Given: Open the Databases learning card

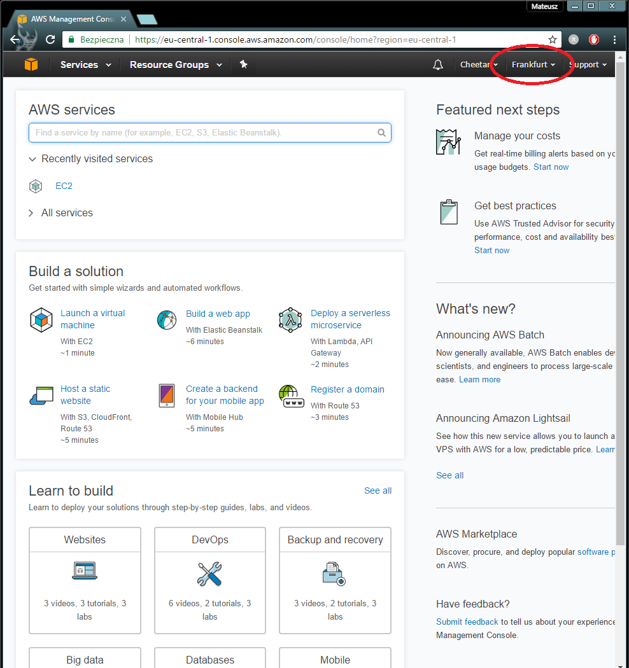Looking at the screenshot, I should pos(210,658).
